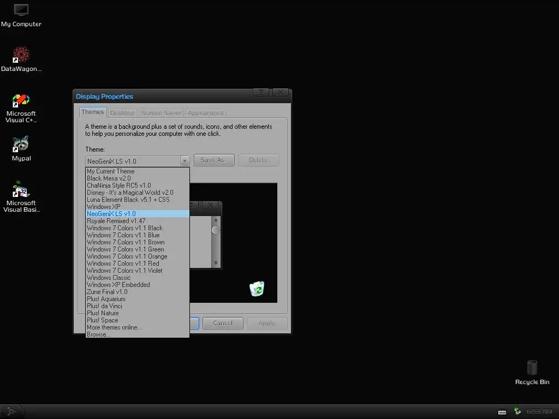
Task: Select Windows 7 Colors v1.1 Black
Action: (137, 228)
